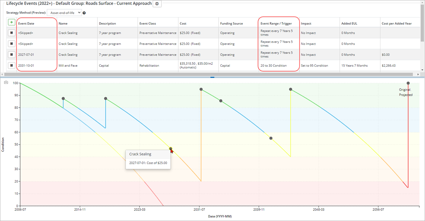Screen dimensions: 425x221
Task: Select the Mill and Pave name cell
Action: click(x=68, y=66)
